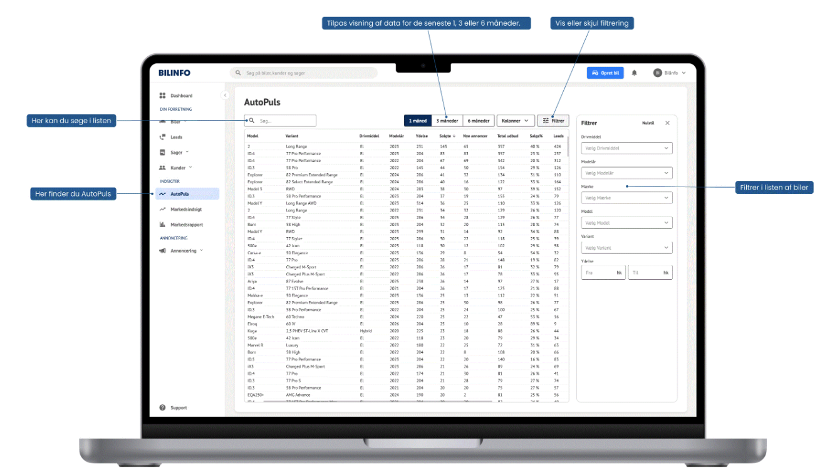820x473 pixels.
Task: Open Markedsindsigt in the sidebar
Action: point(187,210)
